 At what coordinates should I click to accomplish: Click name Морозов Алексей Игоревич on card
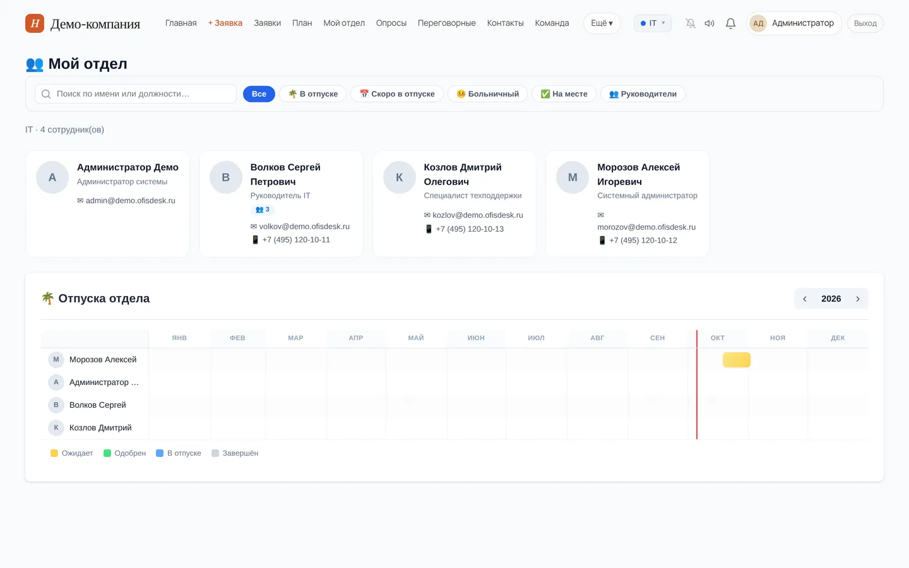coord(639,174)
